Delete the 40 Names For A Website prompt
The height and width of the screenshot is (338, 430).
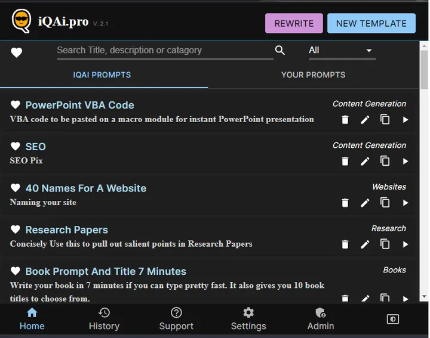(x=345, y=203)
